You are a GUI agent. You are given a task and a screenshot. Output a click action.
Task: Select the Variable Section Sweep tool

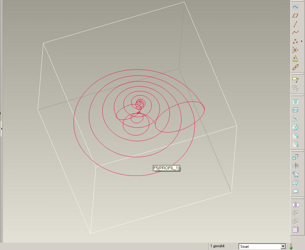[295, 174]
